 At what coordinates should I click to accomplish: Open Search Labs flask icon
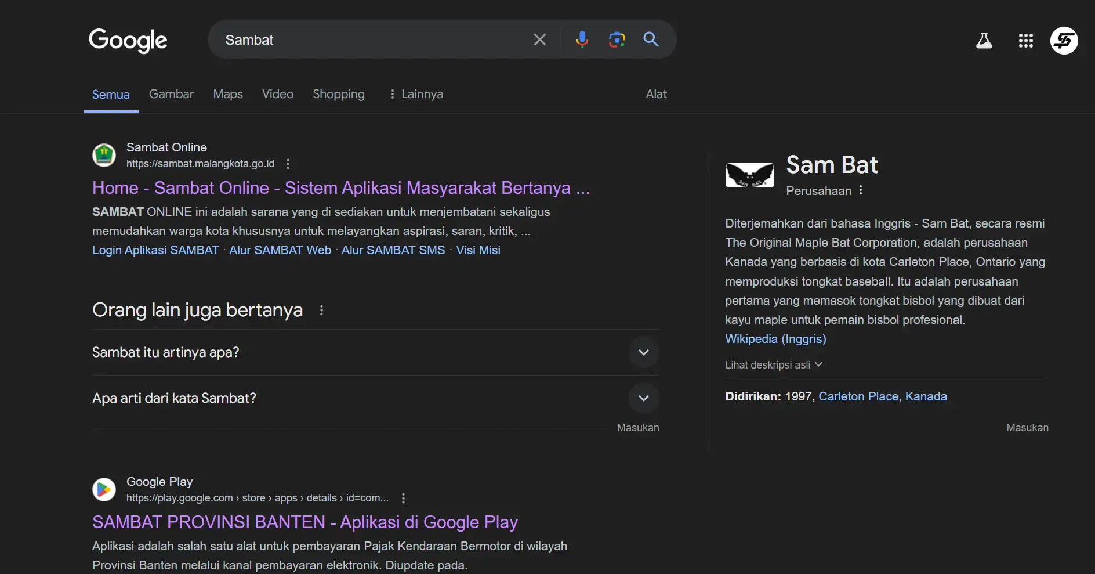pos(984,40)
